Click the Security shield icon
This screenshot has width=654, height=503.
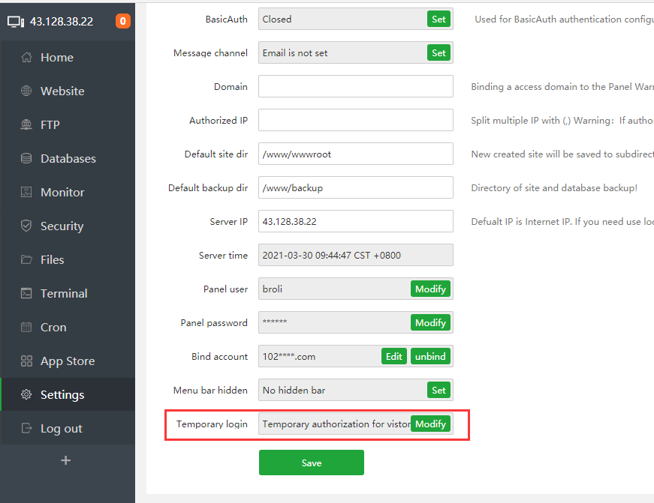coord(26,226)
